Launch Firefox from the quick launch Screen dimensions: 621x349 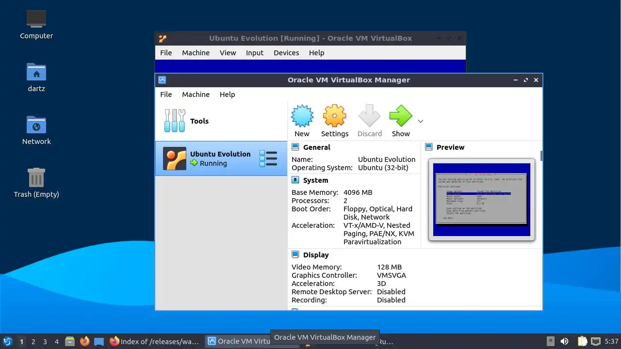pyautogui.click(x=84, y=341)
